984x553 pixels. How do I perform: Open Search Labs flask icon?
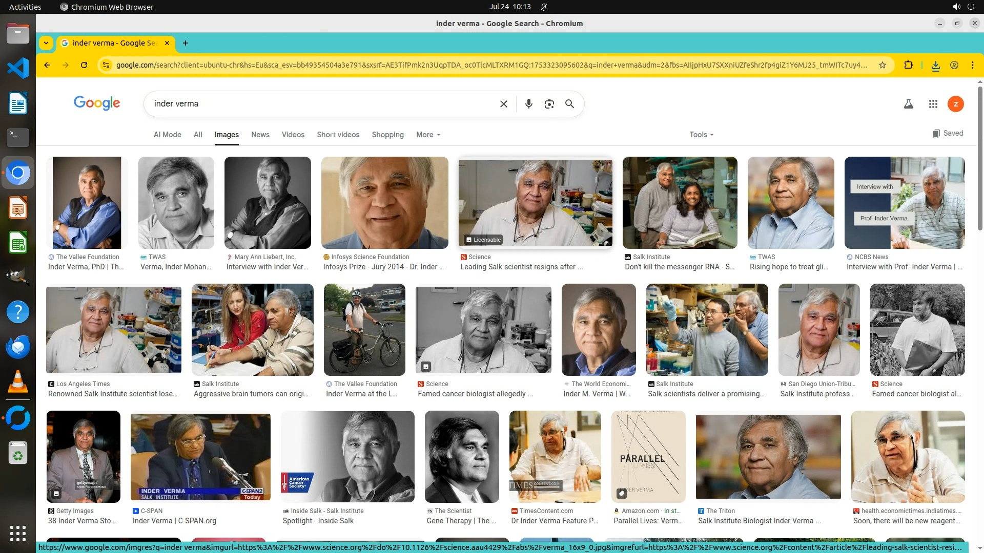click(x=909, y=104)
